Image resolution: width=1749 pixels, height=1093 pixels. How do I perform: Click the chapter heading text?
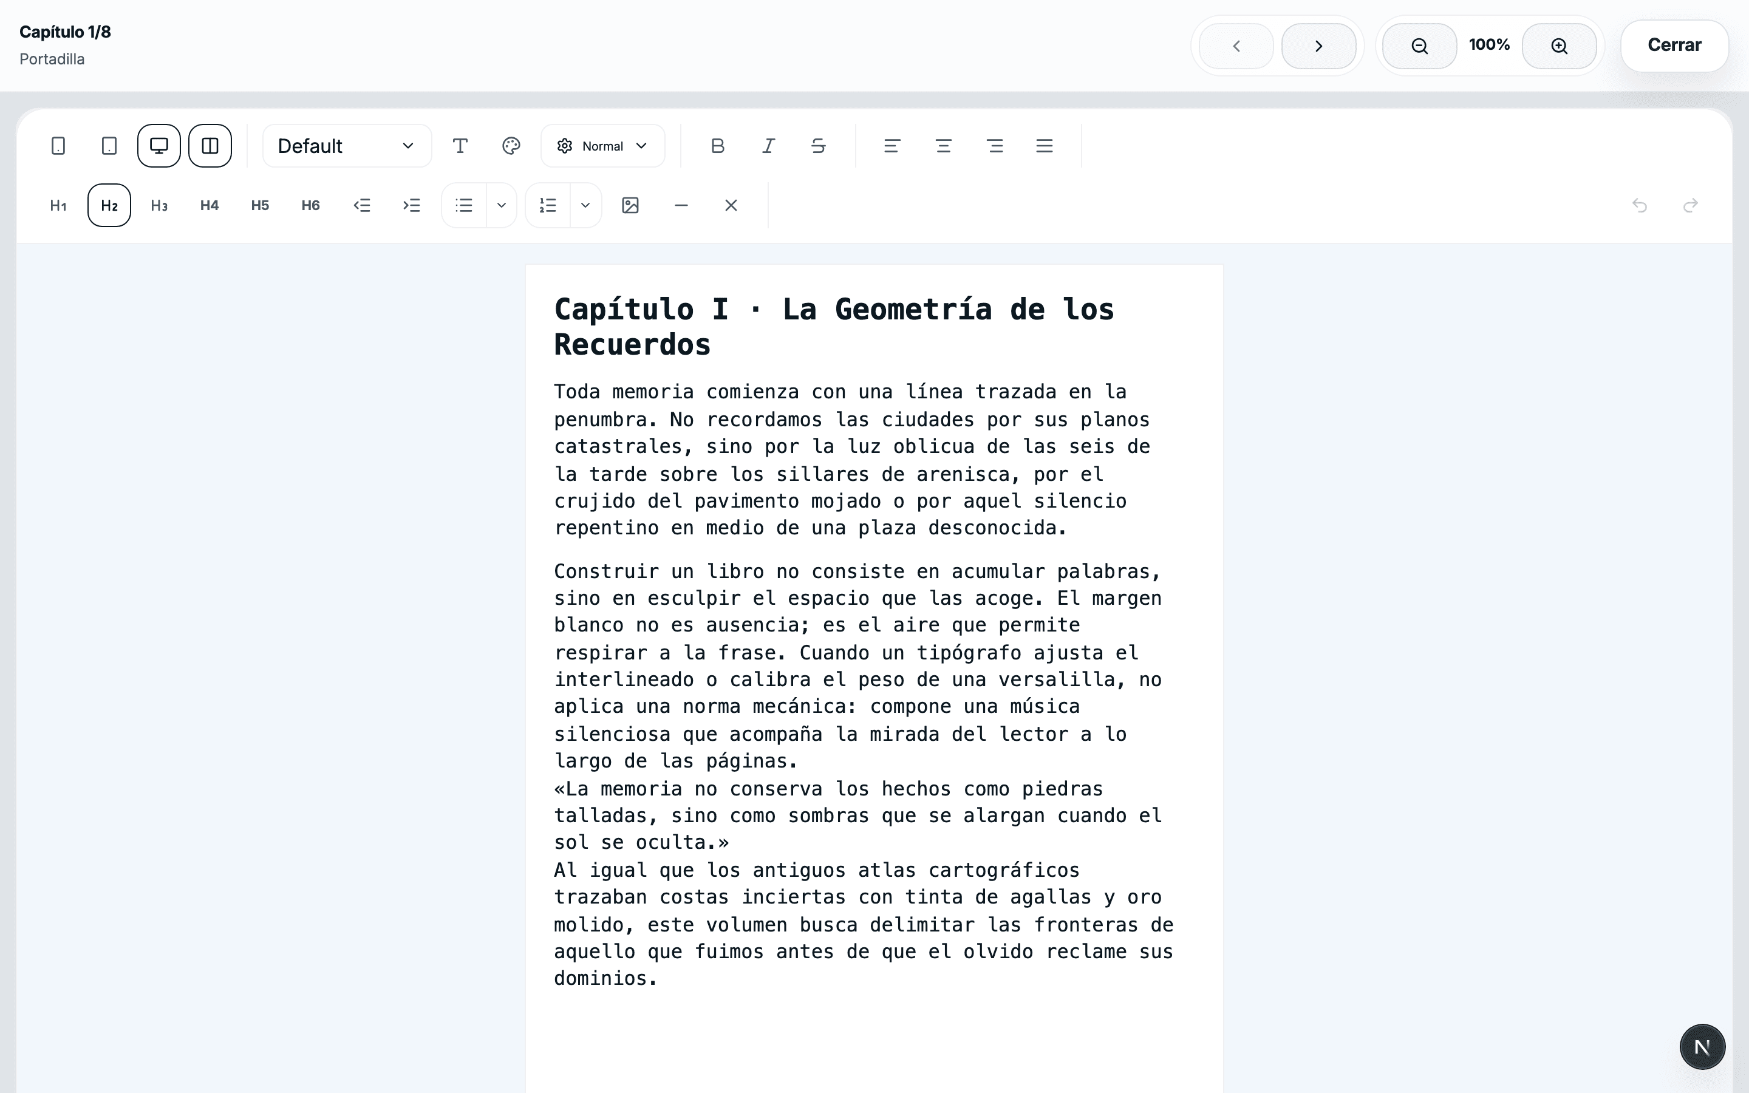(x=834, y=327)
